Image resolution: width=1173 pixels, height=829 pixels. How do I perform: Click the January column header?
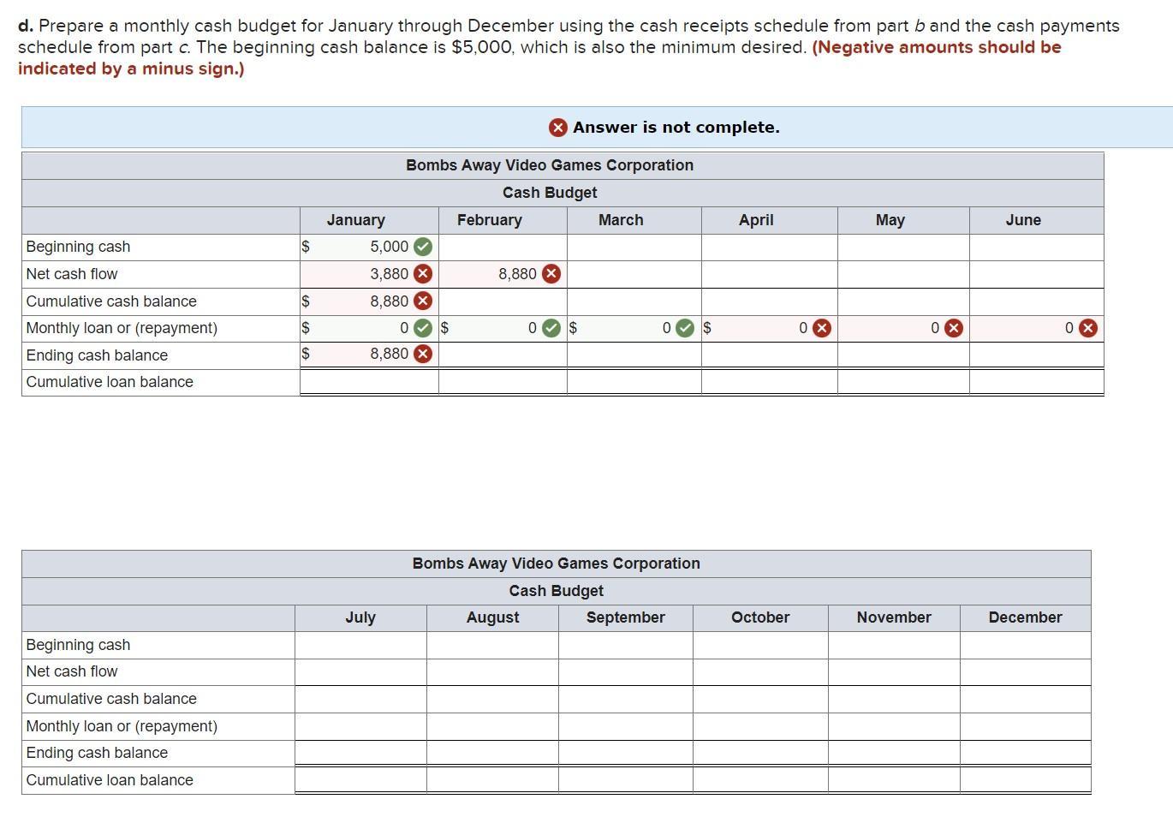click(x=355, y=220)
